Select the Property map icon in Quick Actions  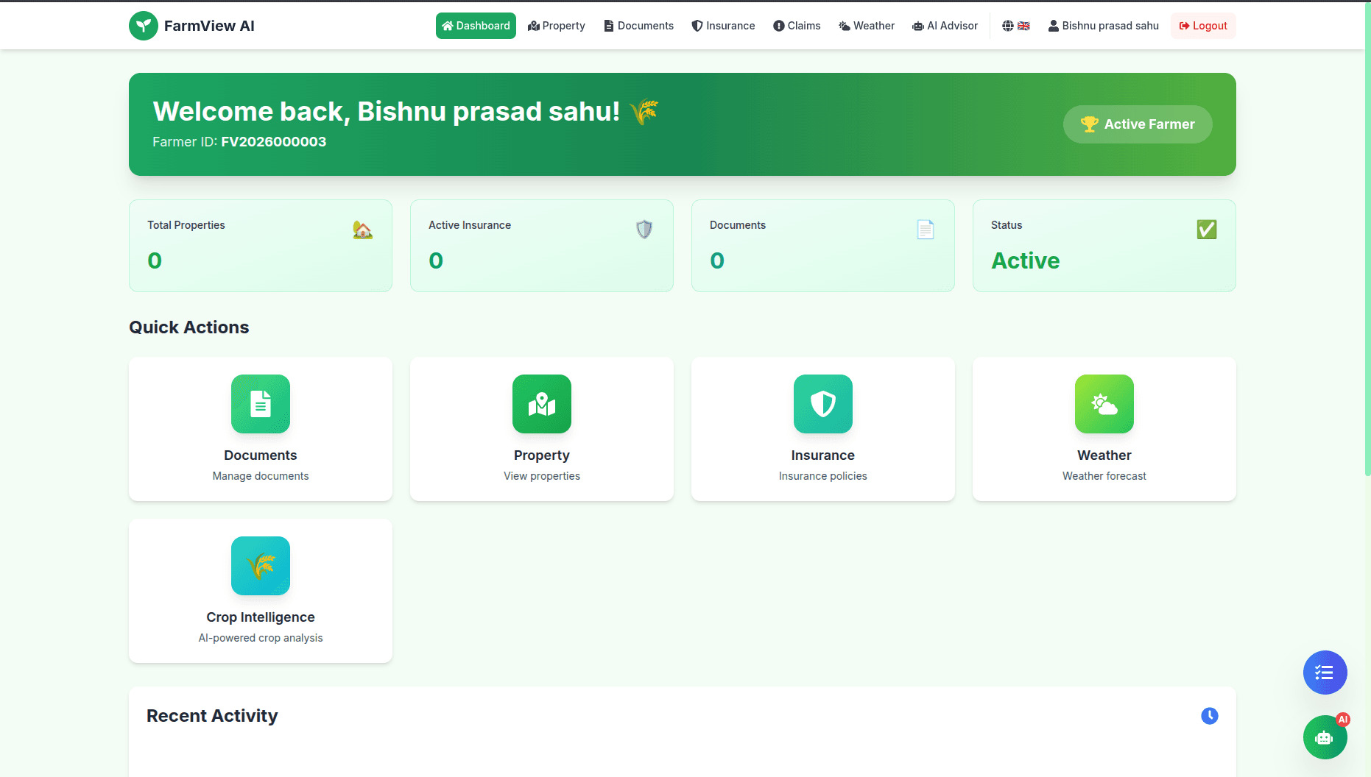[x=541, y=404]
